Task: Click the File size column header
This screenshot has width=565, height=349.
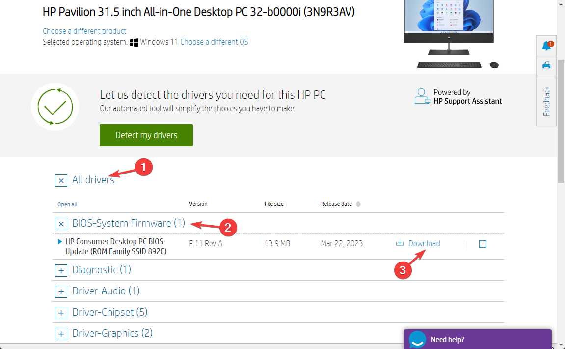Action: pos(274,204)
